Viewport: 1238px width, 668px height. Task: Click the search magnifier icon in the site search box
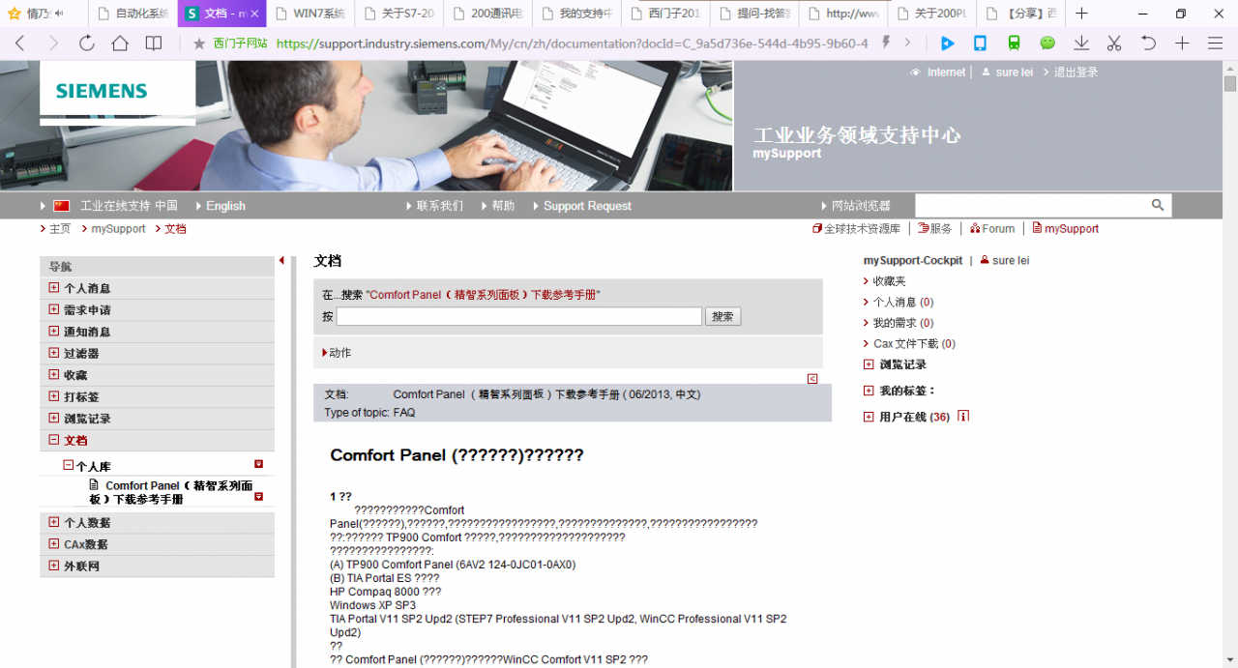tap(1158, 205)
